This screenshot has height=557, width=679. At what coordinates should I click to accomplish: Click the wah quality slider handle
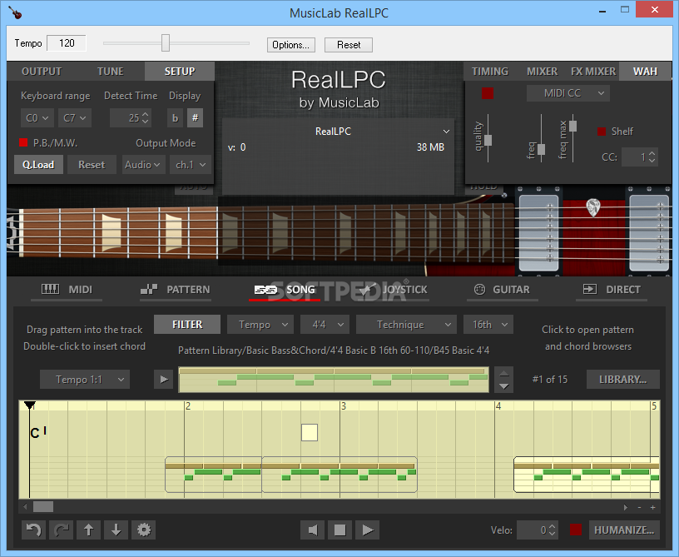click(x=488, y=140)
